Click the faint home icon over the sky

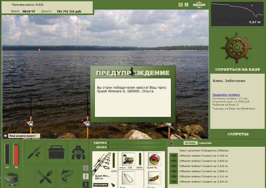click(x=8, y=16)
